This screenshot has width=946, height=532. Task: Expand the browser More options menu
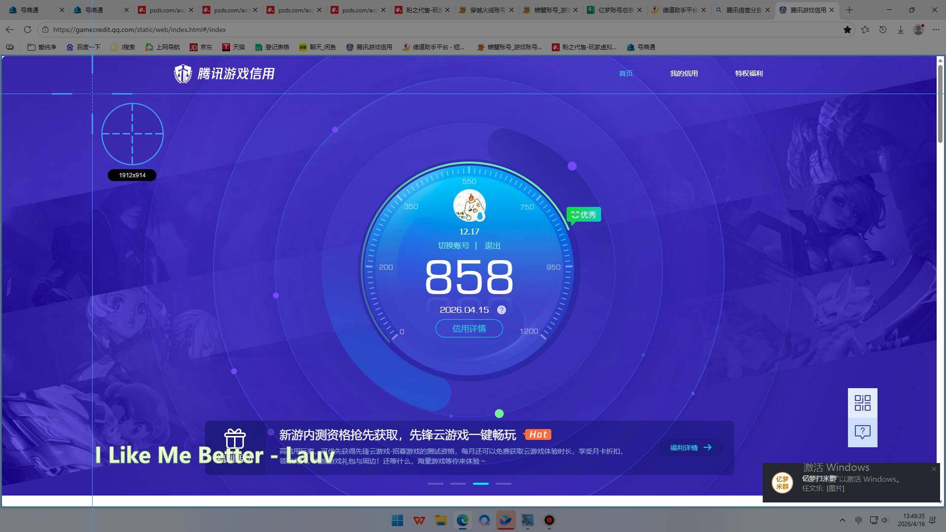coord(936,30)
